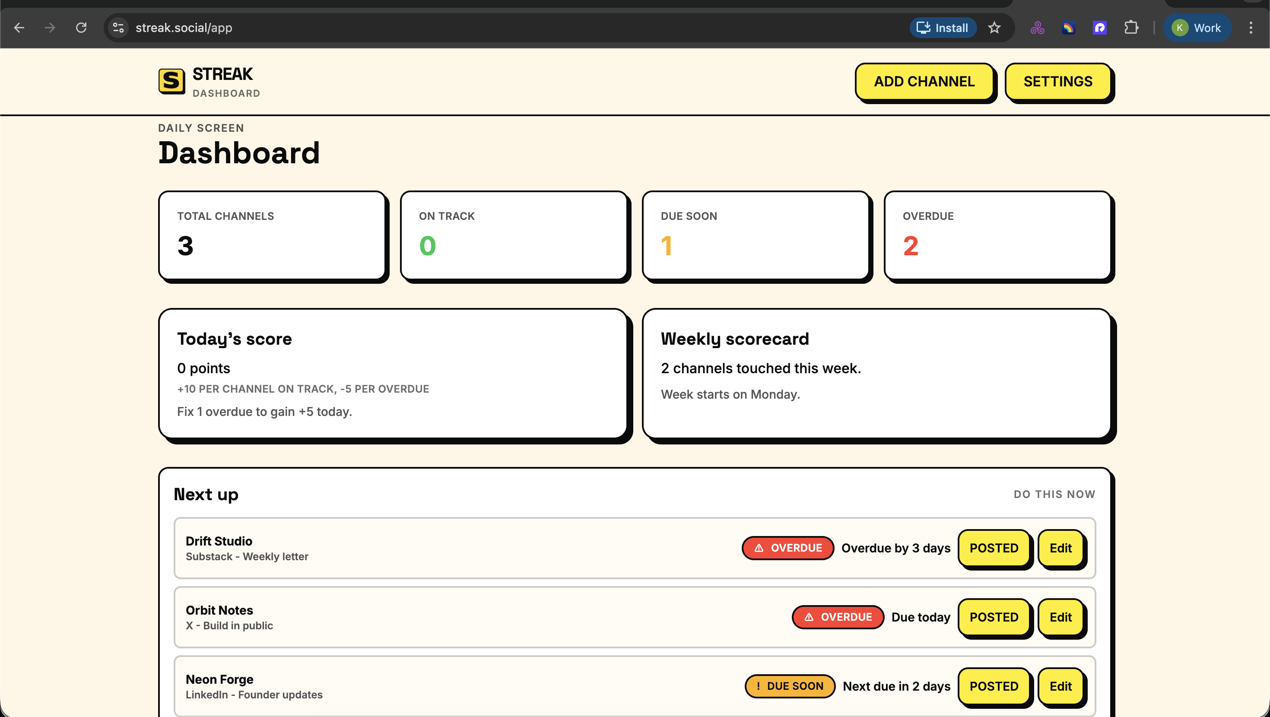The image size is (1270, 717).
Task: Open the Work profile menu
Action: [x=1197, y=28]
